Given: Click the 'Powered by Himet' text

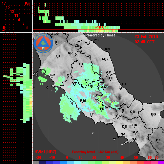Looking at the screenshot, I should pos(100,35).
